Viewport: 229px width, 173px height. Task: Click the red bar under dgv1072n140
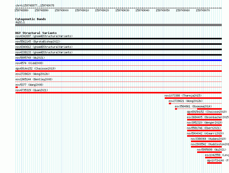point(214,163)
